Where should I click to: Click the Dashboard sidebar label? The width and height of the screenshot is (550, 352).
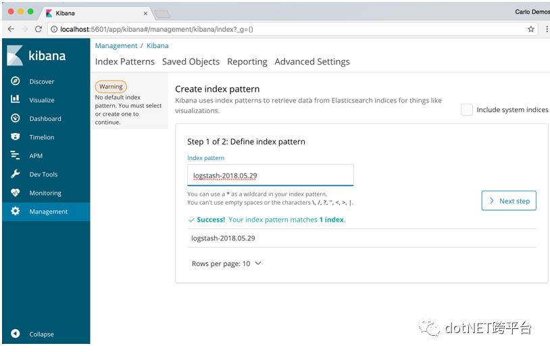coord(45,118)
